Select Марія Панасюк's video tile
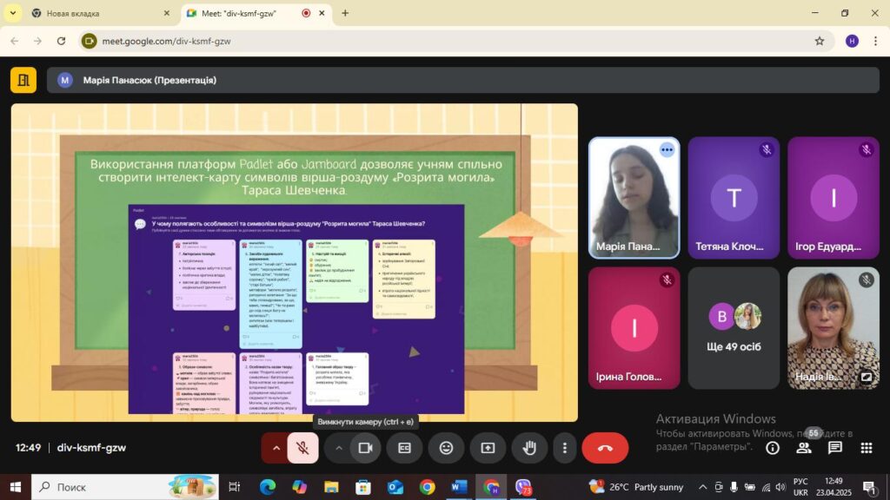Screen dimensions: 890x500 [x=634, y=198]
